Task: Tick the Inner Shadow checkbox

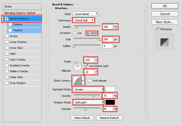Action: (7, 42)
